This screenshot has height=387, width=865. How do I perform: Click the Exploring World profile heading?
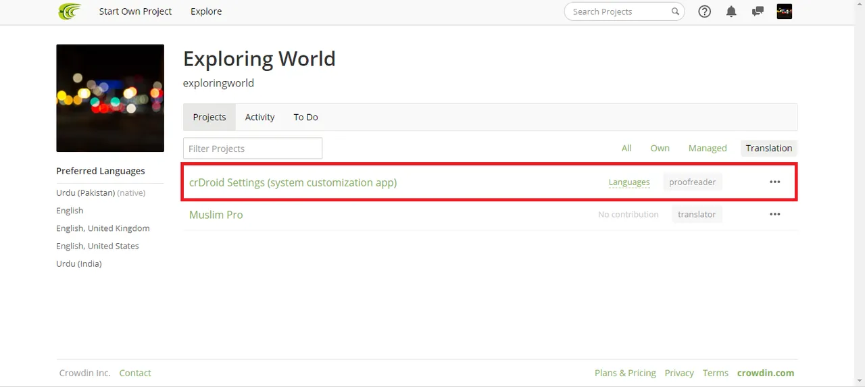[259, 59]
